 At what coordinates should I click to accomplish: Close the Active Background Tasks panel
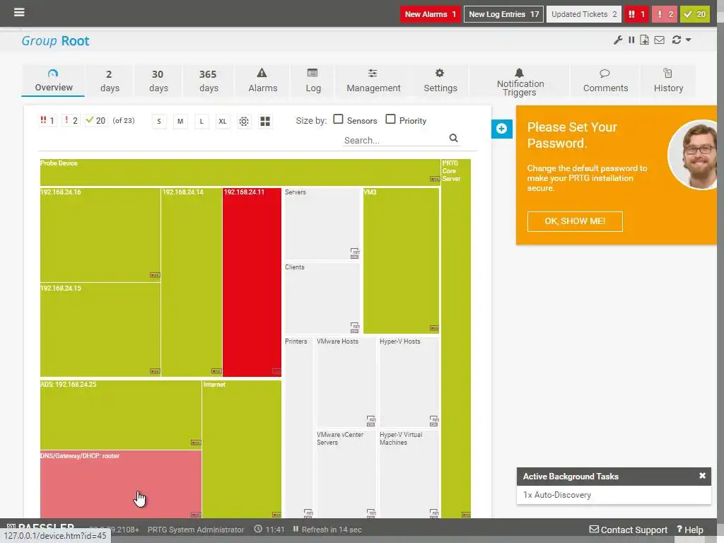point(702,476)
